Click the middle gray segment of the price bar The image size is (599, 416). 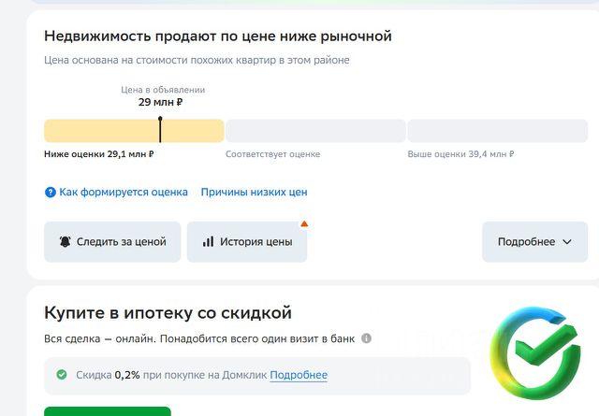pos(315,131)
